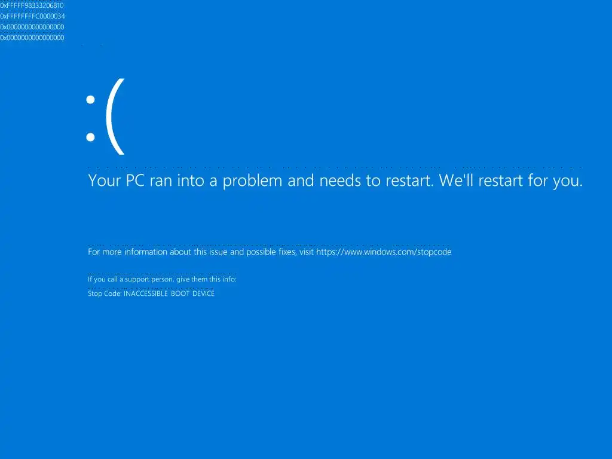This screenshot has height=459, width=612.
Task: Open the https://www.windows.com/stopcode link
Action: (x=384, y=252)
